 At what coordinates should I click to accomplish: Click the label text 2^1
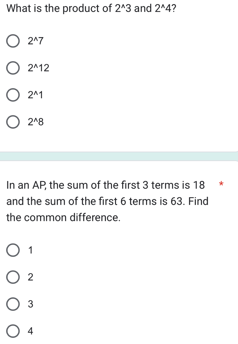pos(35,95)
